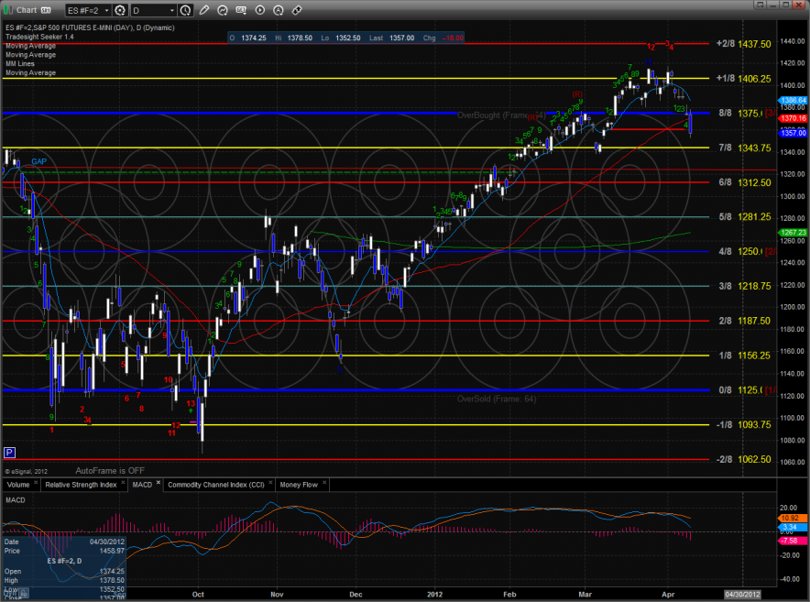Click the diagonal link icon in toolbar
The image size is (810, 602).
pos(297,10)
